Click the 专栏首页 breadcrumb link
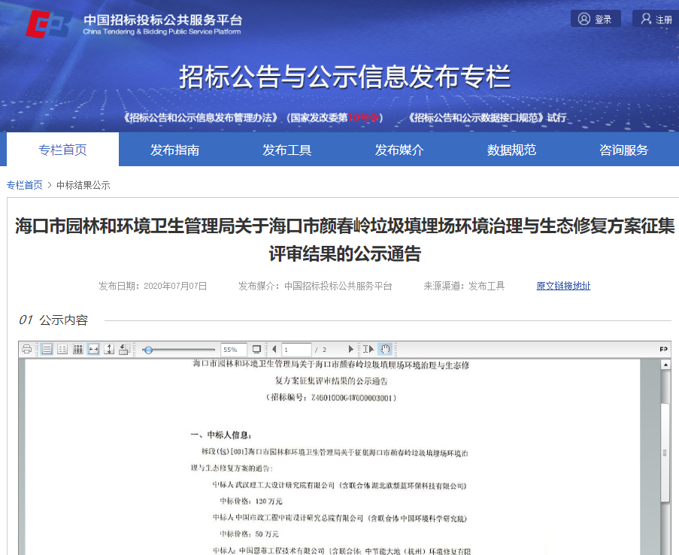The height and width of the screenshot is (555, 679). click(x=25, y=186)
